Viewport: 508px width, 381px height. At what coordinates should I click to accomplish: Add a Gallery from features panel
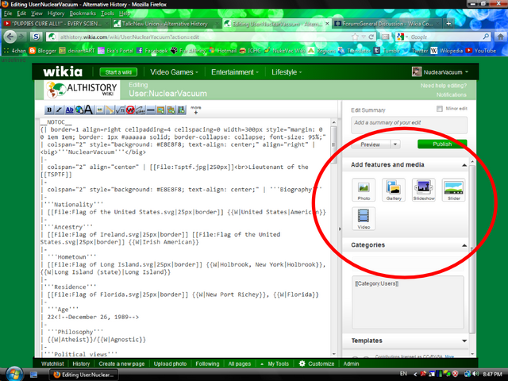tap(394, 190)
